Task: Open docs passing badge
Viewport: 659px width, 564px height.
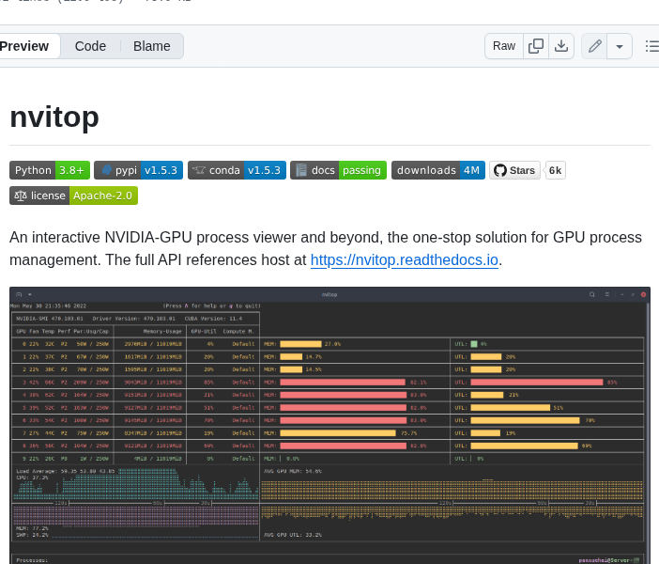Action: tap(338, 170)
